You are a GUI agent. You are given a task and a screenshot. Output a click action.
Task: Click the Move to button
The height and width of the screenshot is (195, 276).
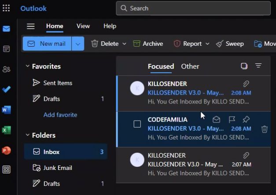[265, 44]
